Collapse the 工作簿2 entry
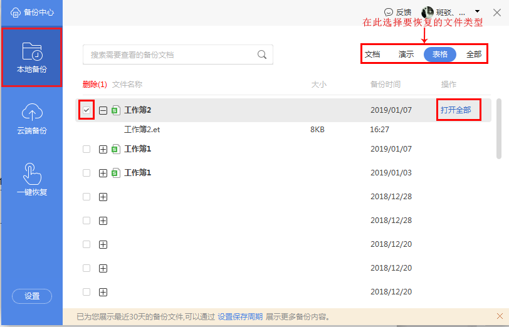This screenshot has height=327, width=509. [103, 111]
